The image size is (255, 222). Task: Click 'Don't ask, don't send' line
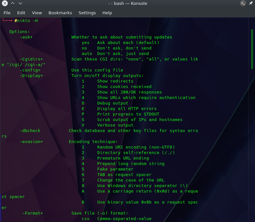coord(124,48)
